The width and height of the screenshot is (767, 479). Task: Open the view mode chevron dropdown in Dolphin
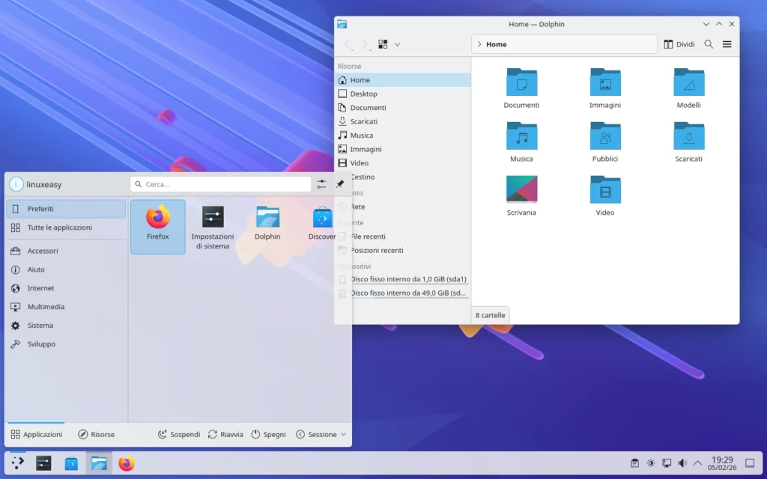click(x=397, y=43)
